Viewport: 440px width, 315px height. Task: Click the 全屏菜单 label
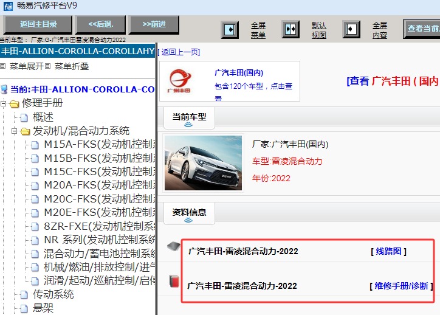pos(258,30)
